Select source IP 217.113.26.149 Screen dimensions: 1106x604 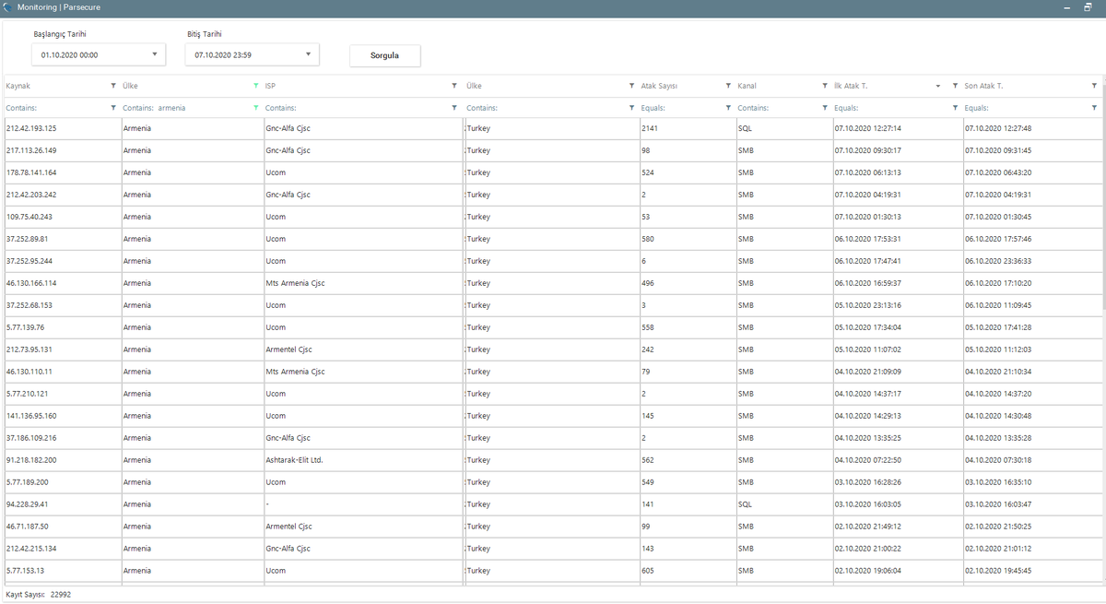point(31,150)
